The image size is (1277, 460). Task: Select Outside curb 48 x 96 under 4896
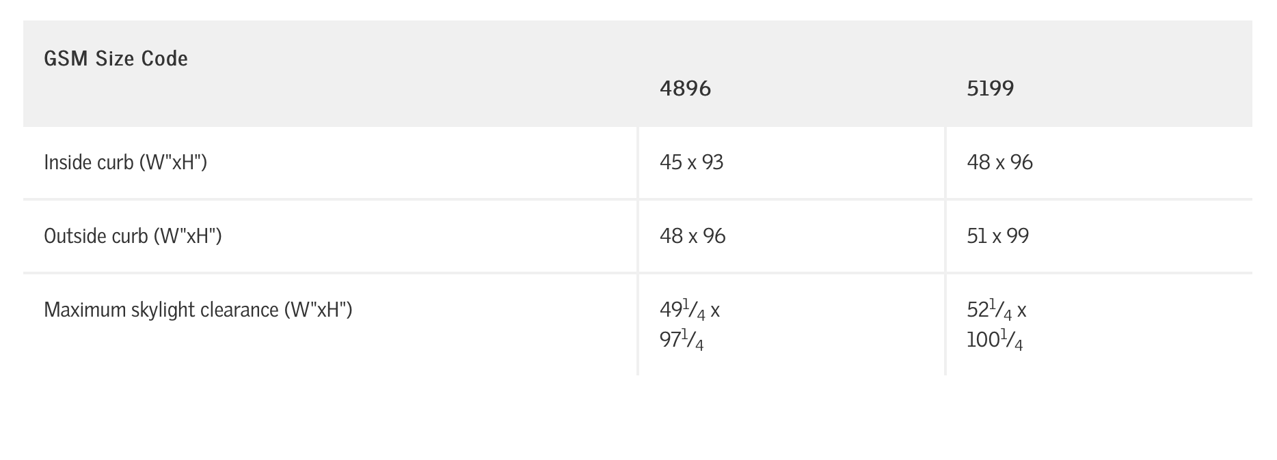693,236
